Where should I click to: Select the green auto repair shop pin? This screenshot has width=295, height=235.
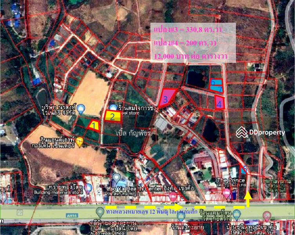(100, 213)
